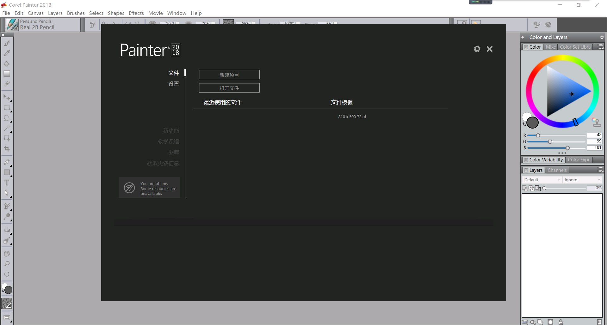Select the Shape Selection arrow tool
607x325 pixels.
click(x=7, y=193)
